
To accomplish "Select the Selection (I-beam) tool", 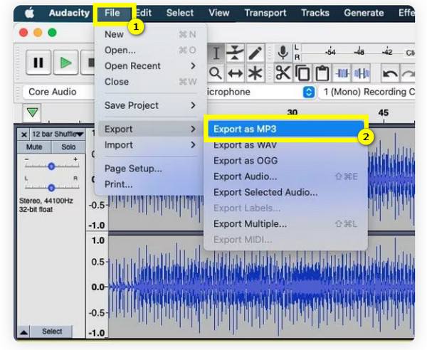I will click(x=216, y=53).
